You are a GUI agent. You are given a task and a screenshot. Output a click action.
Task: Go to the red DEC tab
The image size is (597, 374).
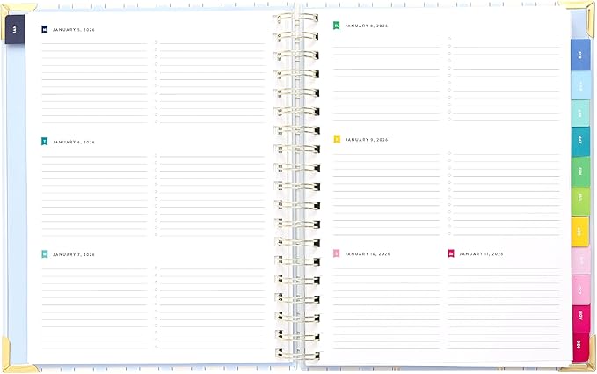pyautogui.click(x=580, y=346)
